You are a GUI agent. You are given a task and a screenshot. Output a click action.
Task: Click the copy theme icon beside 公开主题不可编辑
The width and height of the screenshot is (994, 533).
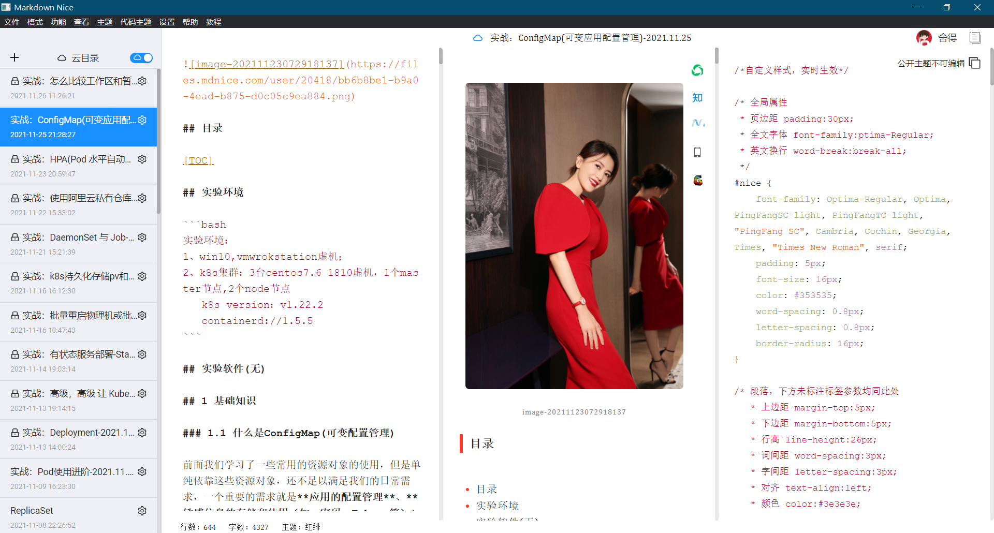(x=975, y=63)
